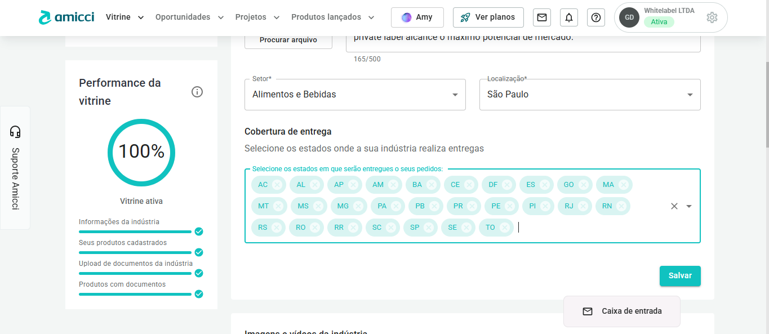Remove the SP state chip
This screenshot has width=769, height=334.
click(x=429, y=228)
